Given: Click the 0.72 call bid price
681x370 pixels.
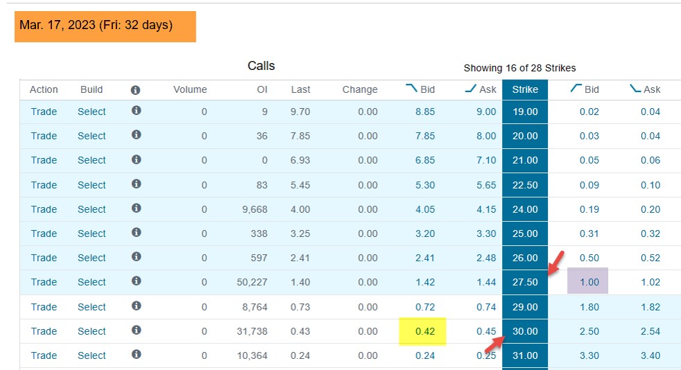Looking at the screenshot, I should [424, 307].
